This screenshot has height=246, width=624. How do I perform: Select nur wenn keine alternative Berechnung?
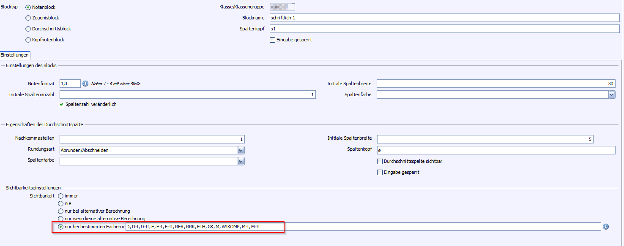pyautogui.click(x=61, y=219)
